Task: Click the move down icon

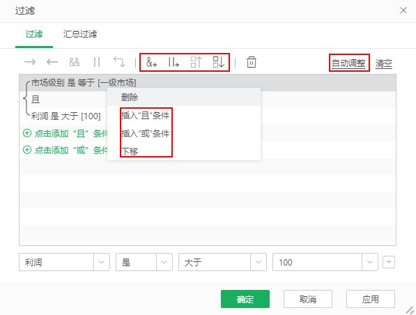Action: [219, 62]
